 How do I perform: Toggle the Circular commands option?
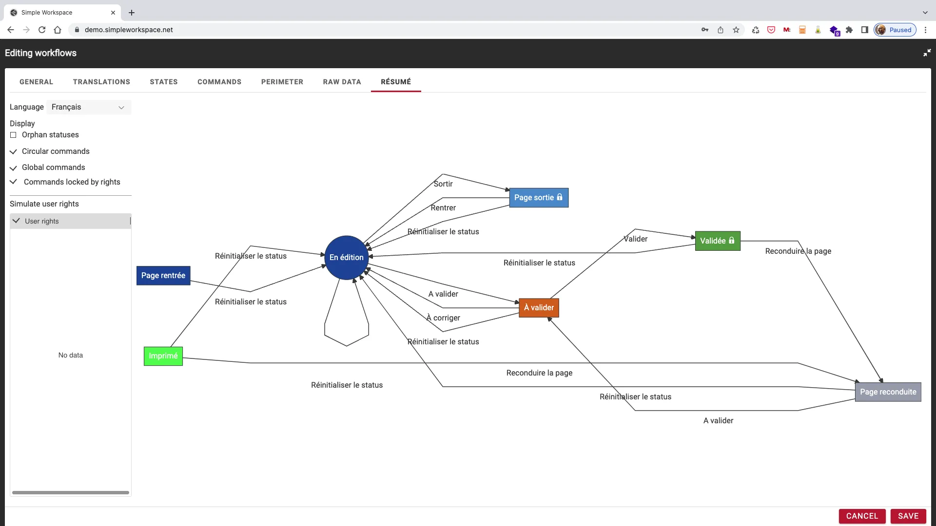pyautogui.click(x=13, y=151)
